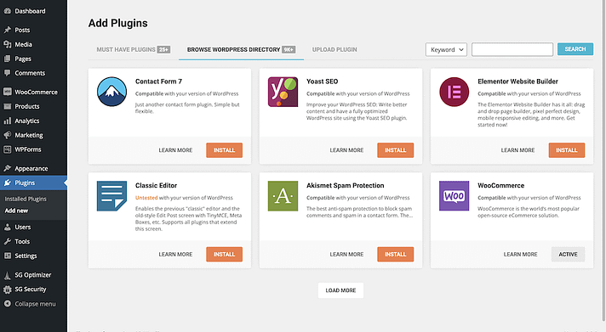The width and height of the screenshot is (606, 332).
Task: Click the Classic Editor document icon
Action: (x=111, y=196)
